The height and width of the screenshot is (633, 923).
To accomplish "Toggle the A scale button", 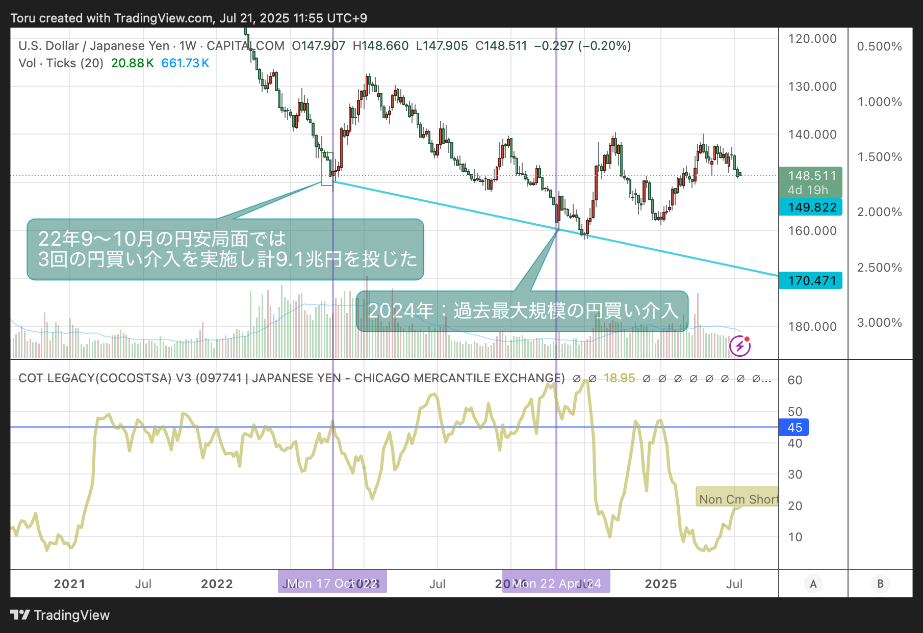I will [x=813, y=584].
